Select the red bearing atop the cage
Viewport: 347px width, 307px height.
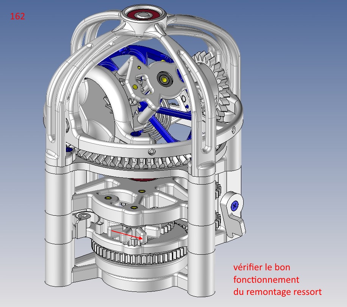143,16
